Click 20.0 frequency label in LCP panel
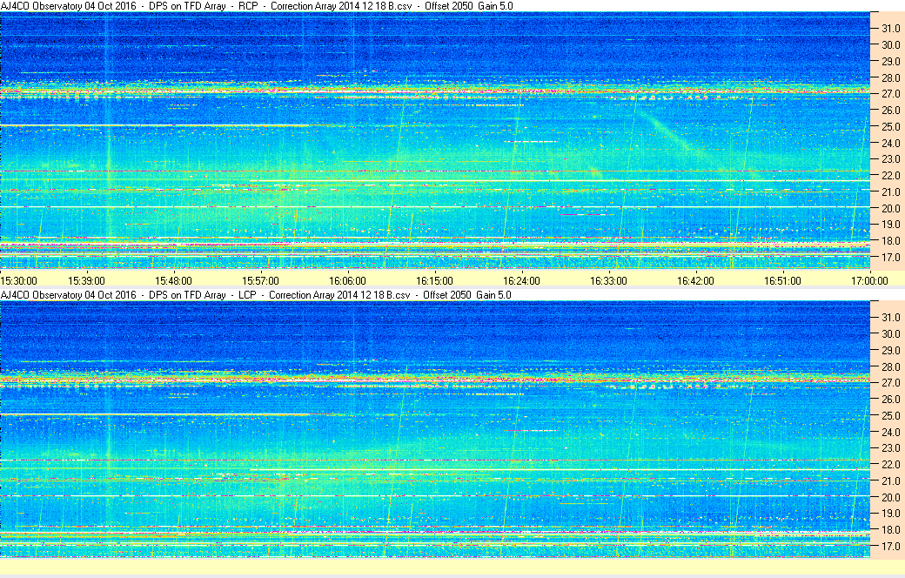Viewport: 905px width, 578px height. pos(888,497)
